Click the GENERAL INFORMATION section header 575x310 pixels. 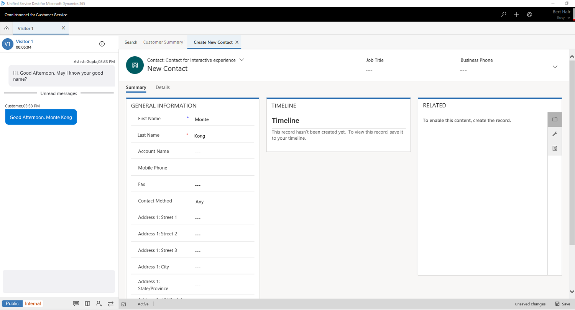tap(164, 106)
